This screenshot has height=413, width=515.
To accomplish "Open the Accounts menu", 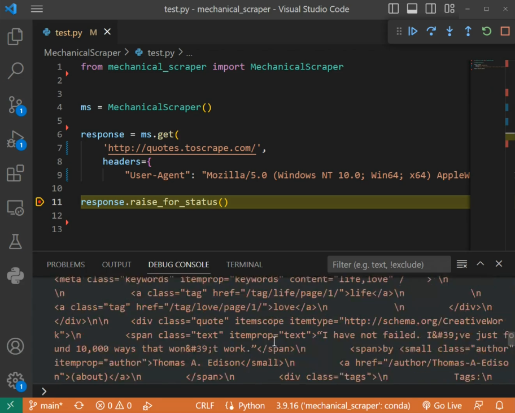I will [15, 346].
